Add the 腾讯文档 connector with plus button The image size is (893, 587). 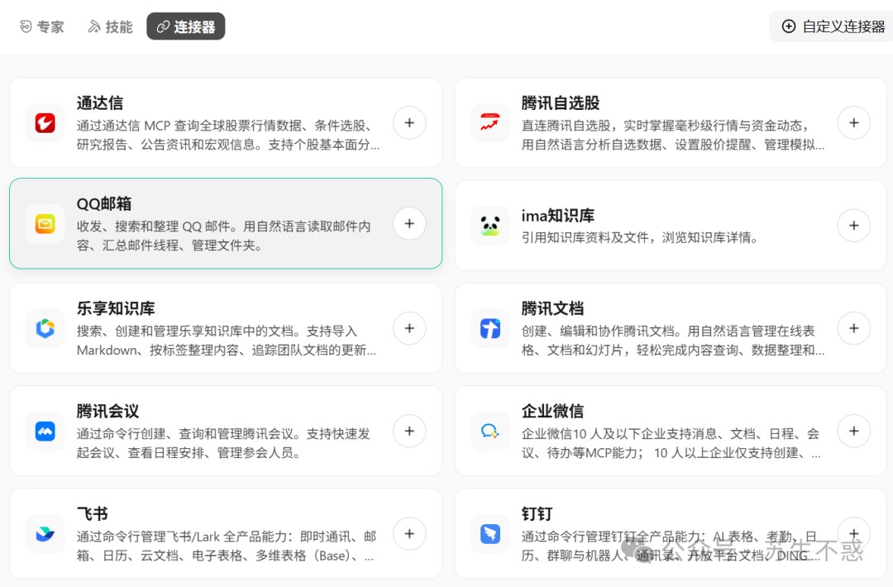853,328
